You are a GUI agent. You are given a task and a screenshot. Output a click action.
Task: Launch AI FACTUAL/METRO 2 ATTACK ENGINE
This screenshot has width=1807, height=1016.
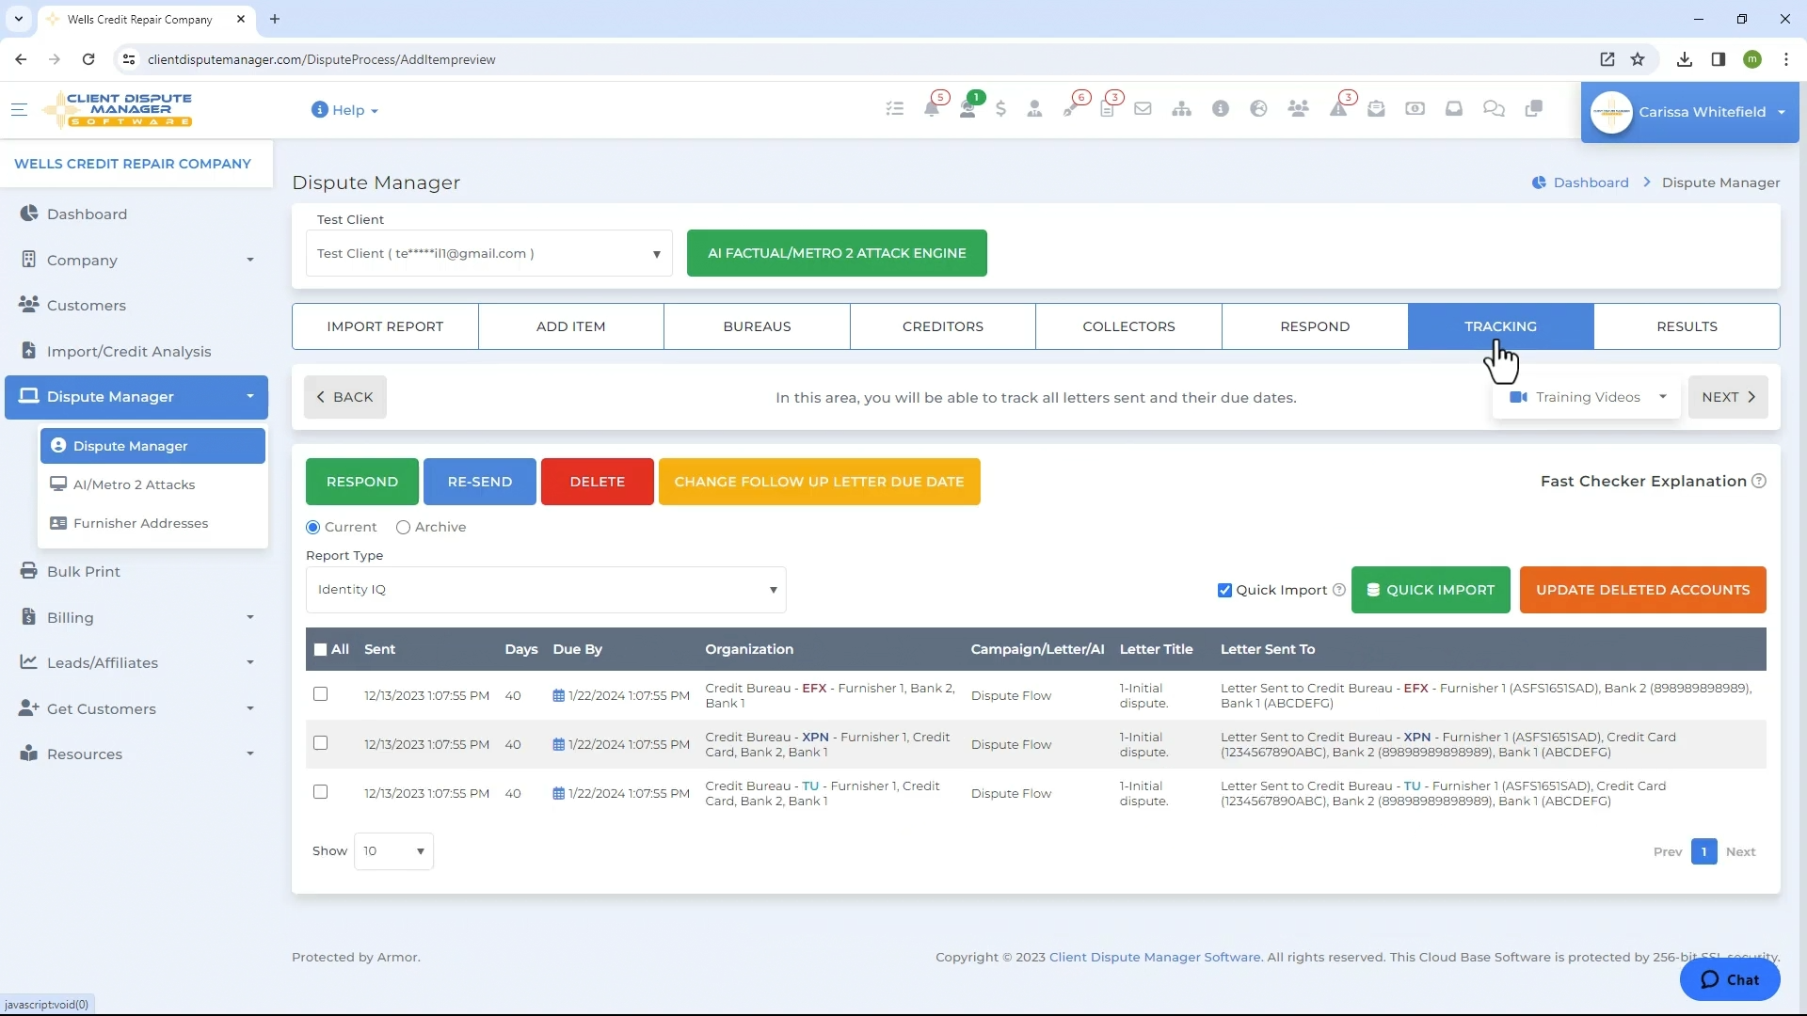837,253
